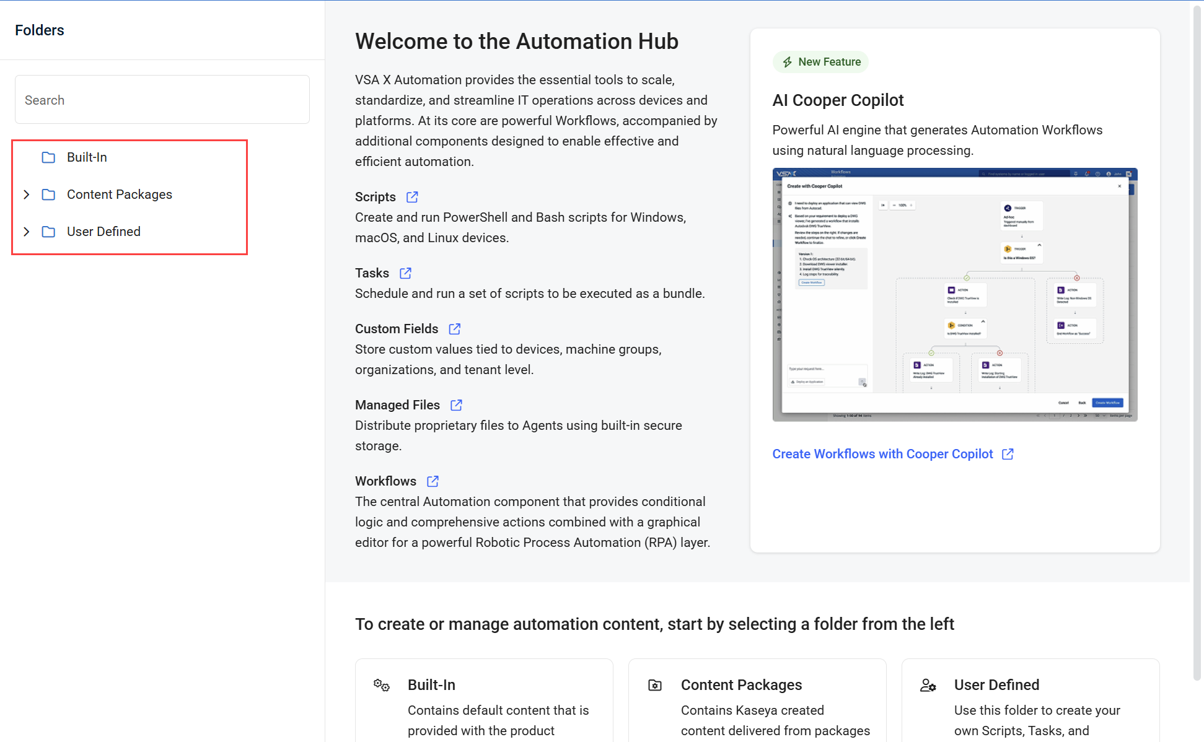Click the user-gear icon on User Defined card
Image resolution: width=1204 pixels, height=742 pixels.
click(x=928, y=685)
